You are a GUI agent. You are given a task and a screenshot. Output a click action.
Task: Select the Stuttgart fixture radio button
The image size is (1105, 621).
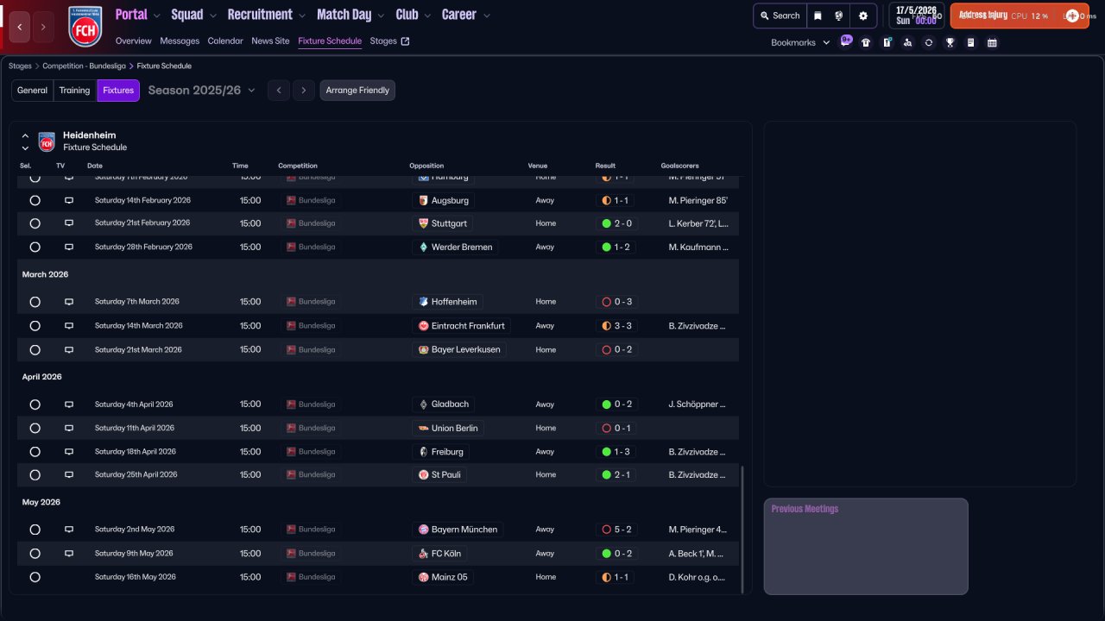pyautogui.click(x=35, y=223)
